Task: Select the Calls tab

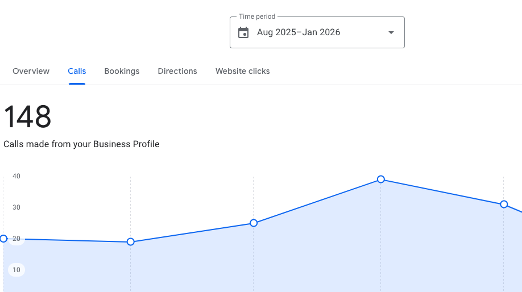Action: coord(77,71)
